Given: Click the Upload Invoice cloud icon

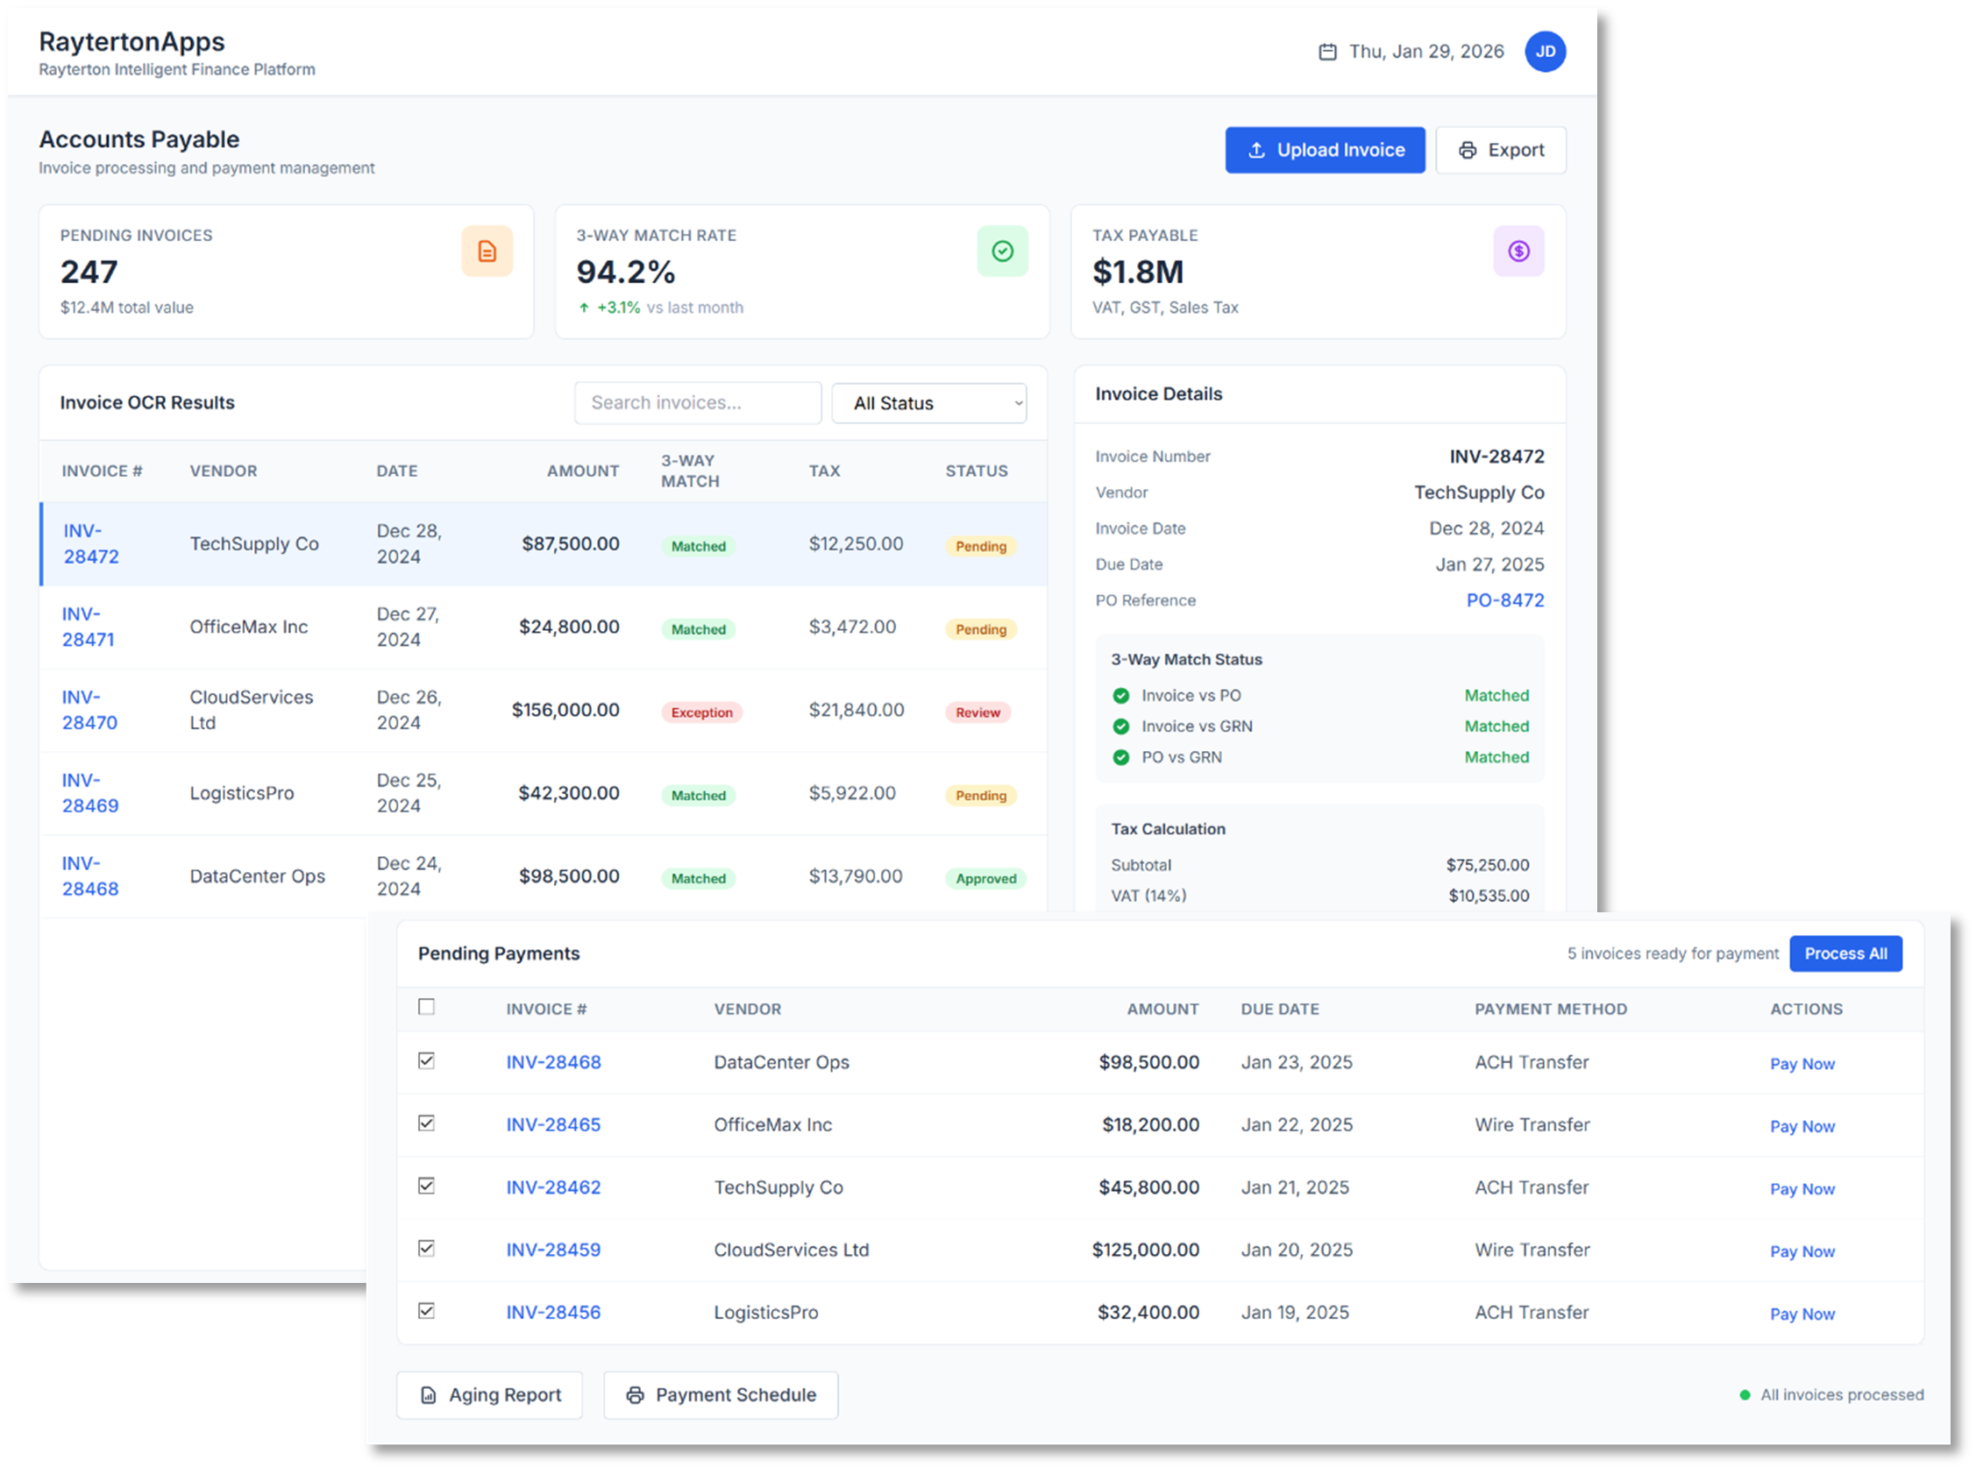Looking at the screenshot, I should coord(1256,150).
